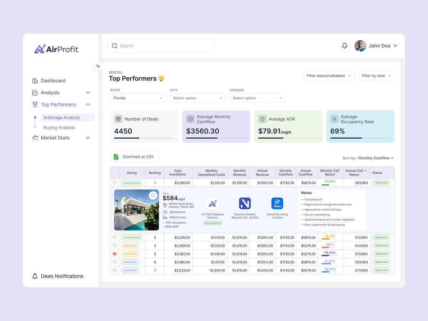This screenshot has height=321, width=428.
Task: Click the Top Performers medal icon
Action: tap(35, 105)
